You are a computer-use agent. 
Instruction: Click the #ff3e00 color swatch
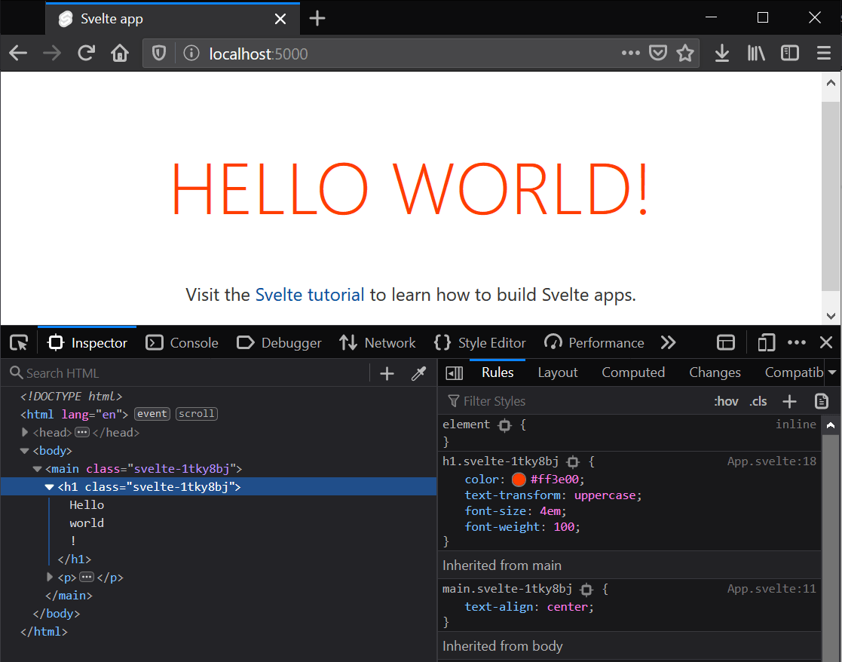coord(519,479)
